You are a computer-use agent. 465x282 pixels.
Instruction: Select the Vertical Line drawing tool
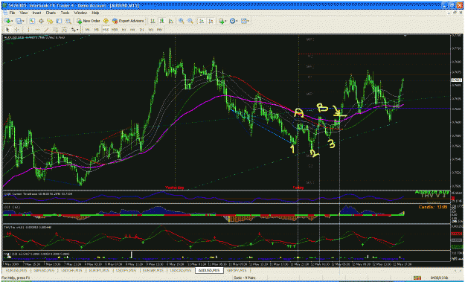click(28, 30)
